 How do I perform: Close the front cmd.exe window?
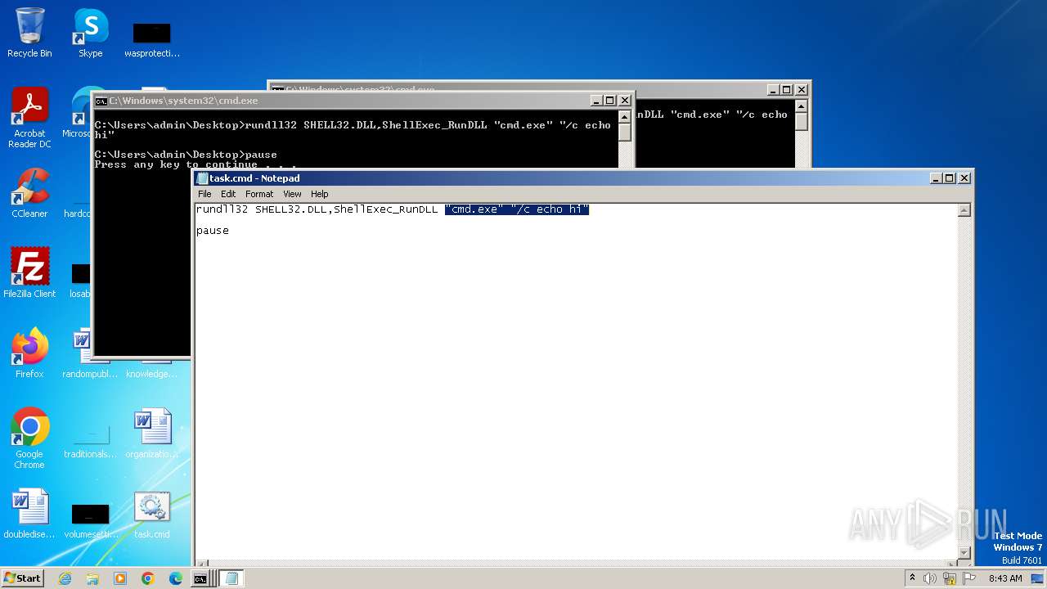coord(625,101)
